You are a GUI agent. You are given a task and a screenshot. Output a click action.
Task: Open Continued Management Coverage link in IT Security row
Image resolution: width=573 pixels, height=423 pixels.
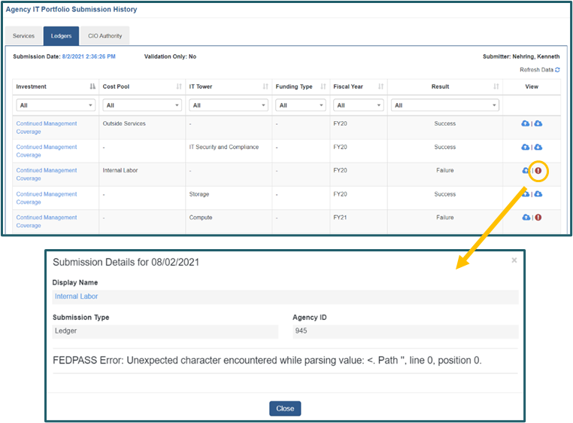click(x=47, y=151)
